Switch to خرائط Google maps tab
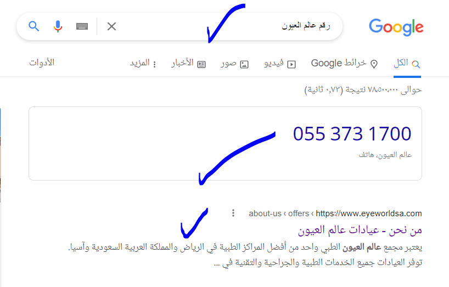Viewport: 449px width, 287px height. (x=344, y=63)
